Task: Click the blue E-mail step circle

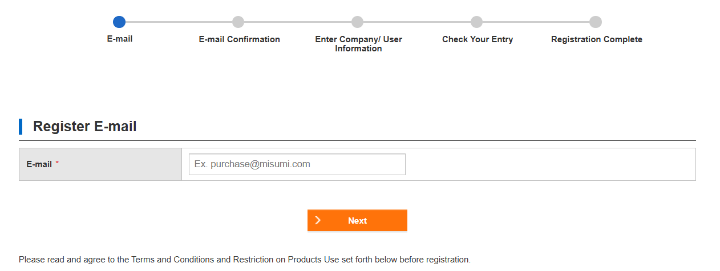Action: click(x=119, y=22)
